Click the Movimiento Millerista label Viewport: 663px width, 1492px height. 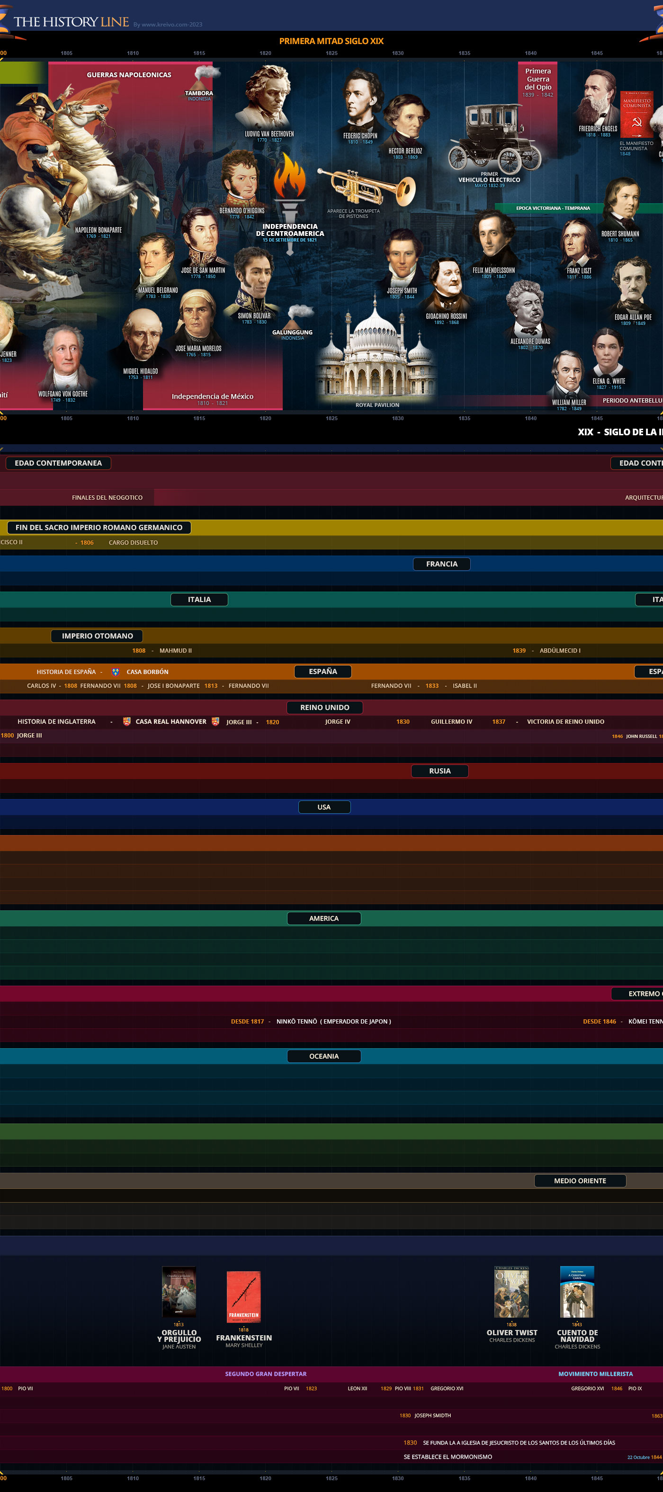[x=595, y=1374]
